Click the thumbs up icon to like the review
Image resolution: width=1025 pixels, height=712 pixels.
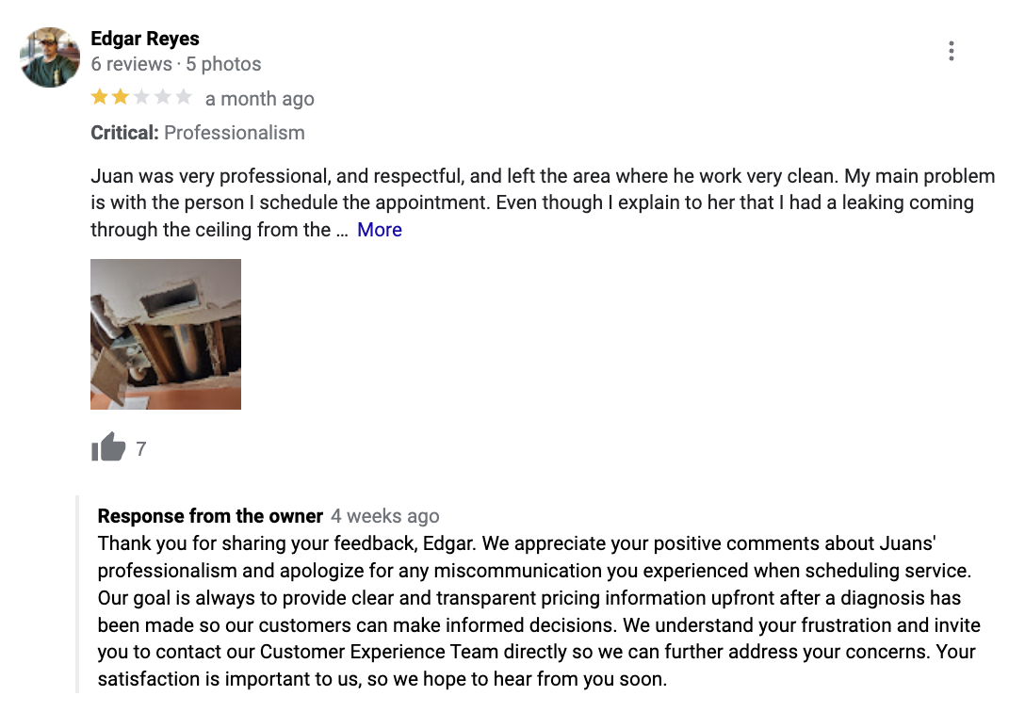[x=106, y=447]
